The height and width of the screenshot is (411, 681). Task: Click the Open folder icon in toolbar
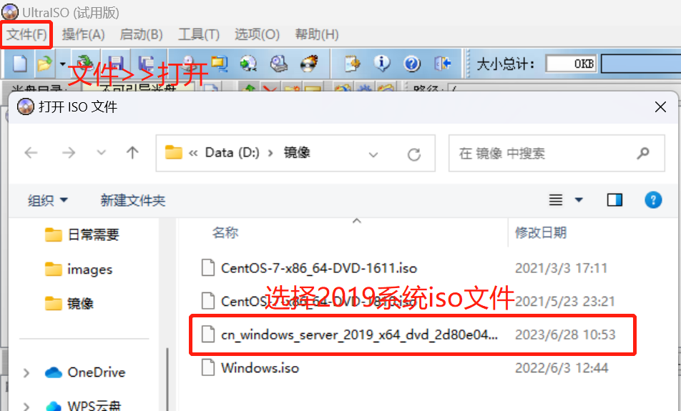pos(44,64)
